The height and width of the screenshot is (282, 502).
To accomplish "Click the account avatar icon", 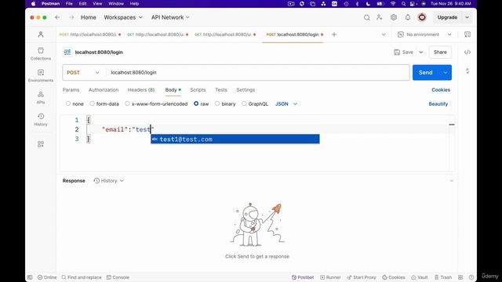I will pos(422,17).
